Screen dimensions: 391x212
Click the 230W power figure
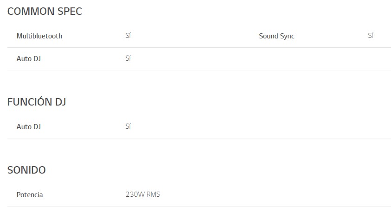point(135,194)
